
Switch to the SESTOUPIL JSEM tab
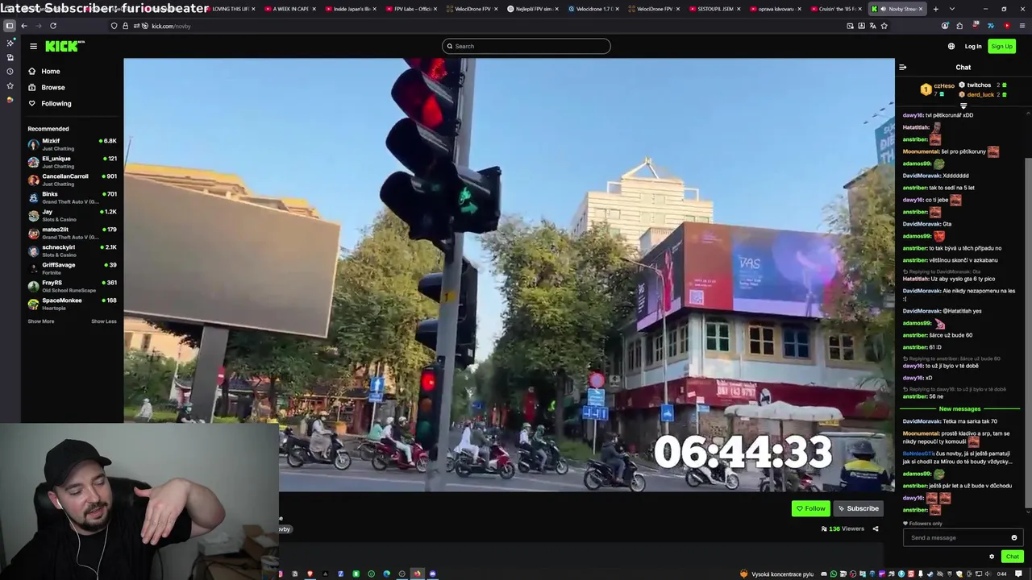pos(715,9)
